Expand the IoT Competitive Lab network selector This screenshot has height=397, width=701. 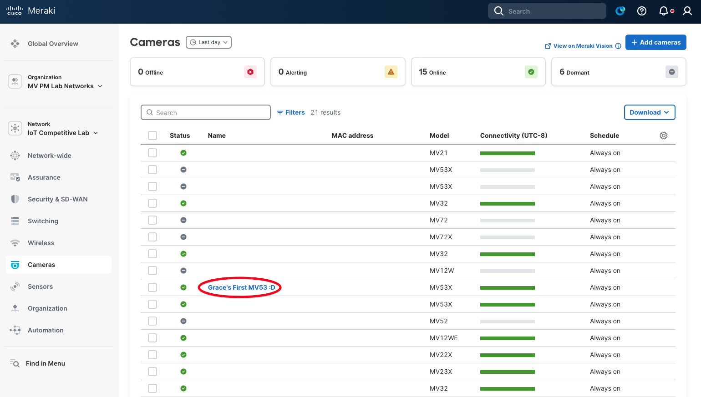point(63,133)
